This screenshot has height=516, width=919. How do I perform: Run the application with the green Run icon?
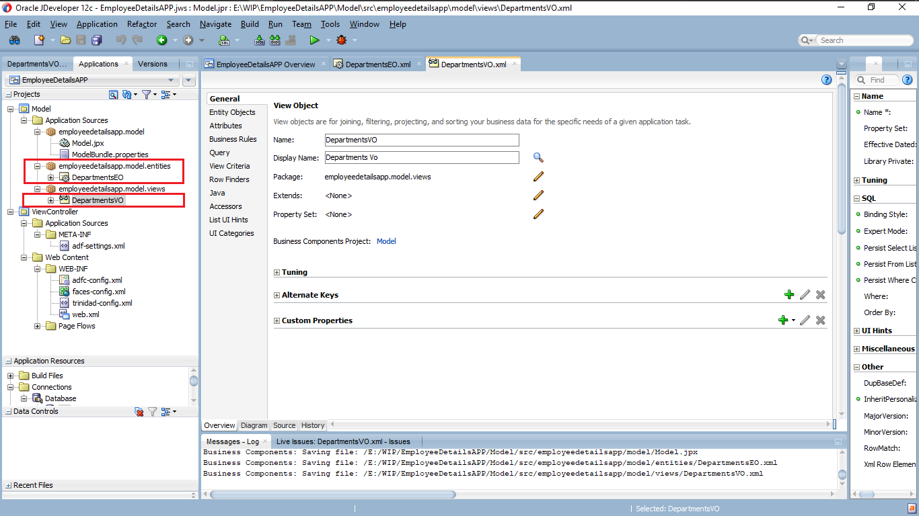(x=314, y=40)
